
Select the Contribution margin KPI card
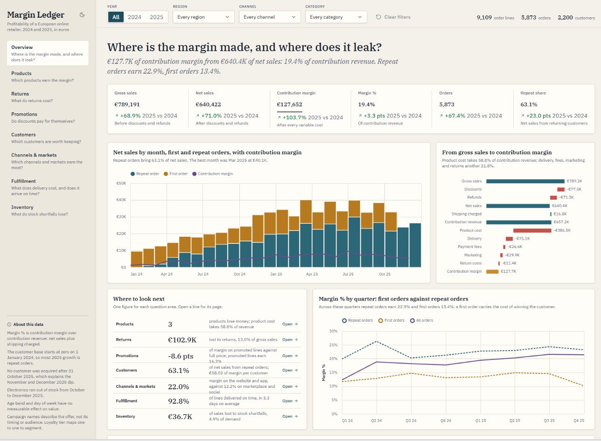click(311, 109)
